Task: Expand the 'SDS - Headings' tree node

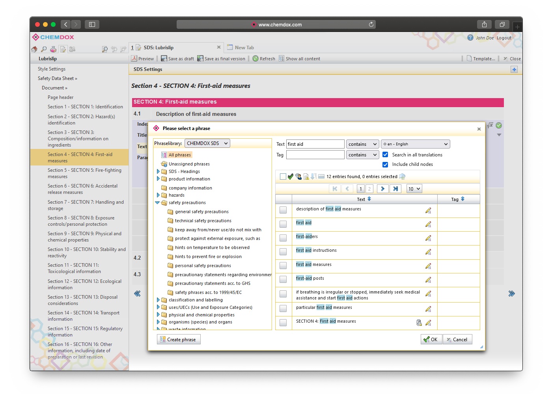Action: pos(159,171)
